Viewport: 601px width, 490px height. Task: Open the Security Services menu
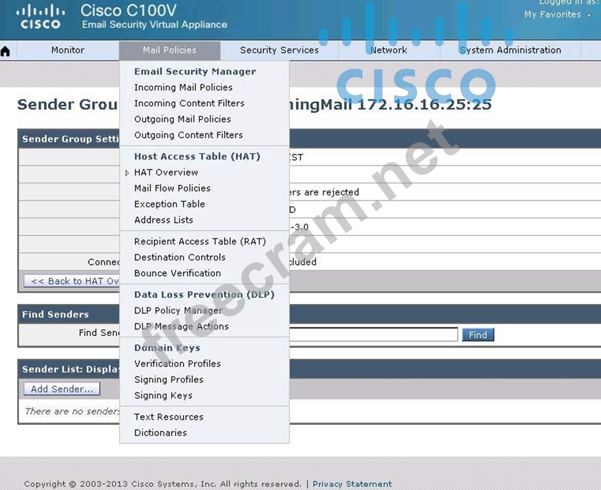click(x=279, y=50)
